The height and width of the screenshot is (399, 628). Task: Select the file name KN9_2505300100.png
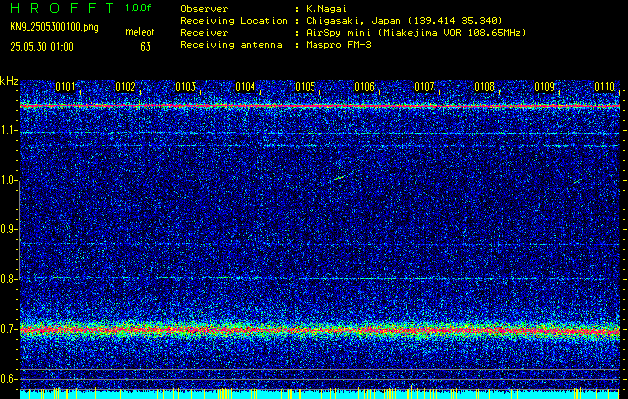pyautogui.click(x=54, y=27)
